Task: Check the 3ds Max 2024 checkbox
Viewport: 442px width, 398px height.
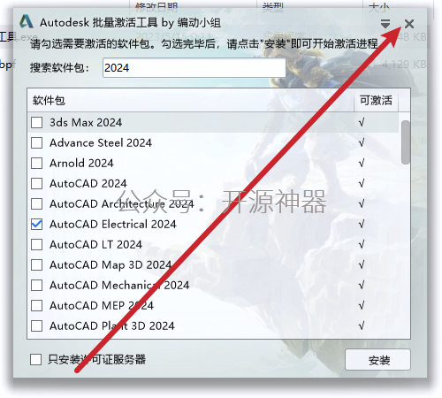Action: [36, 122]
